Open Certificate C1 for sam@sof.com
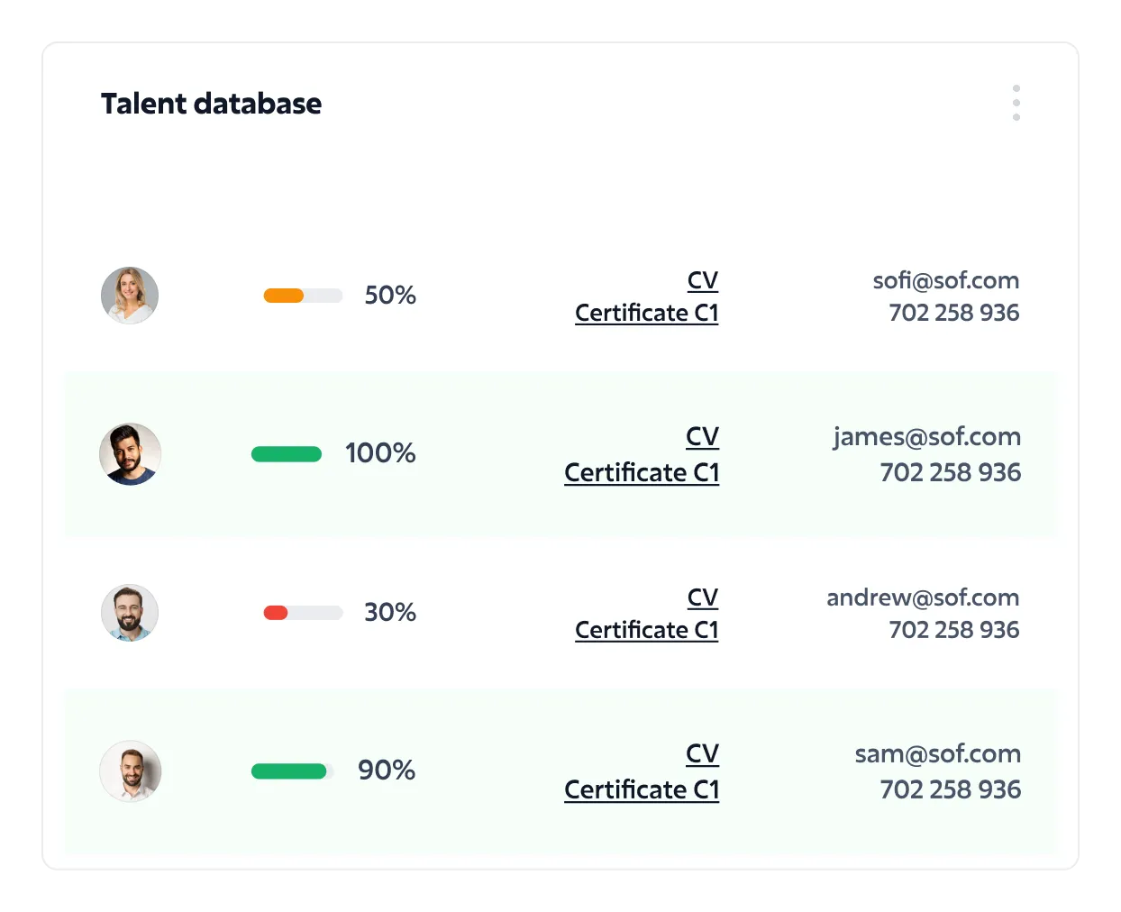Viewport: 1121px width, 912px height. coord(641,789)
